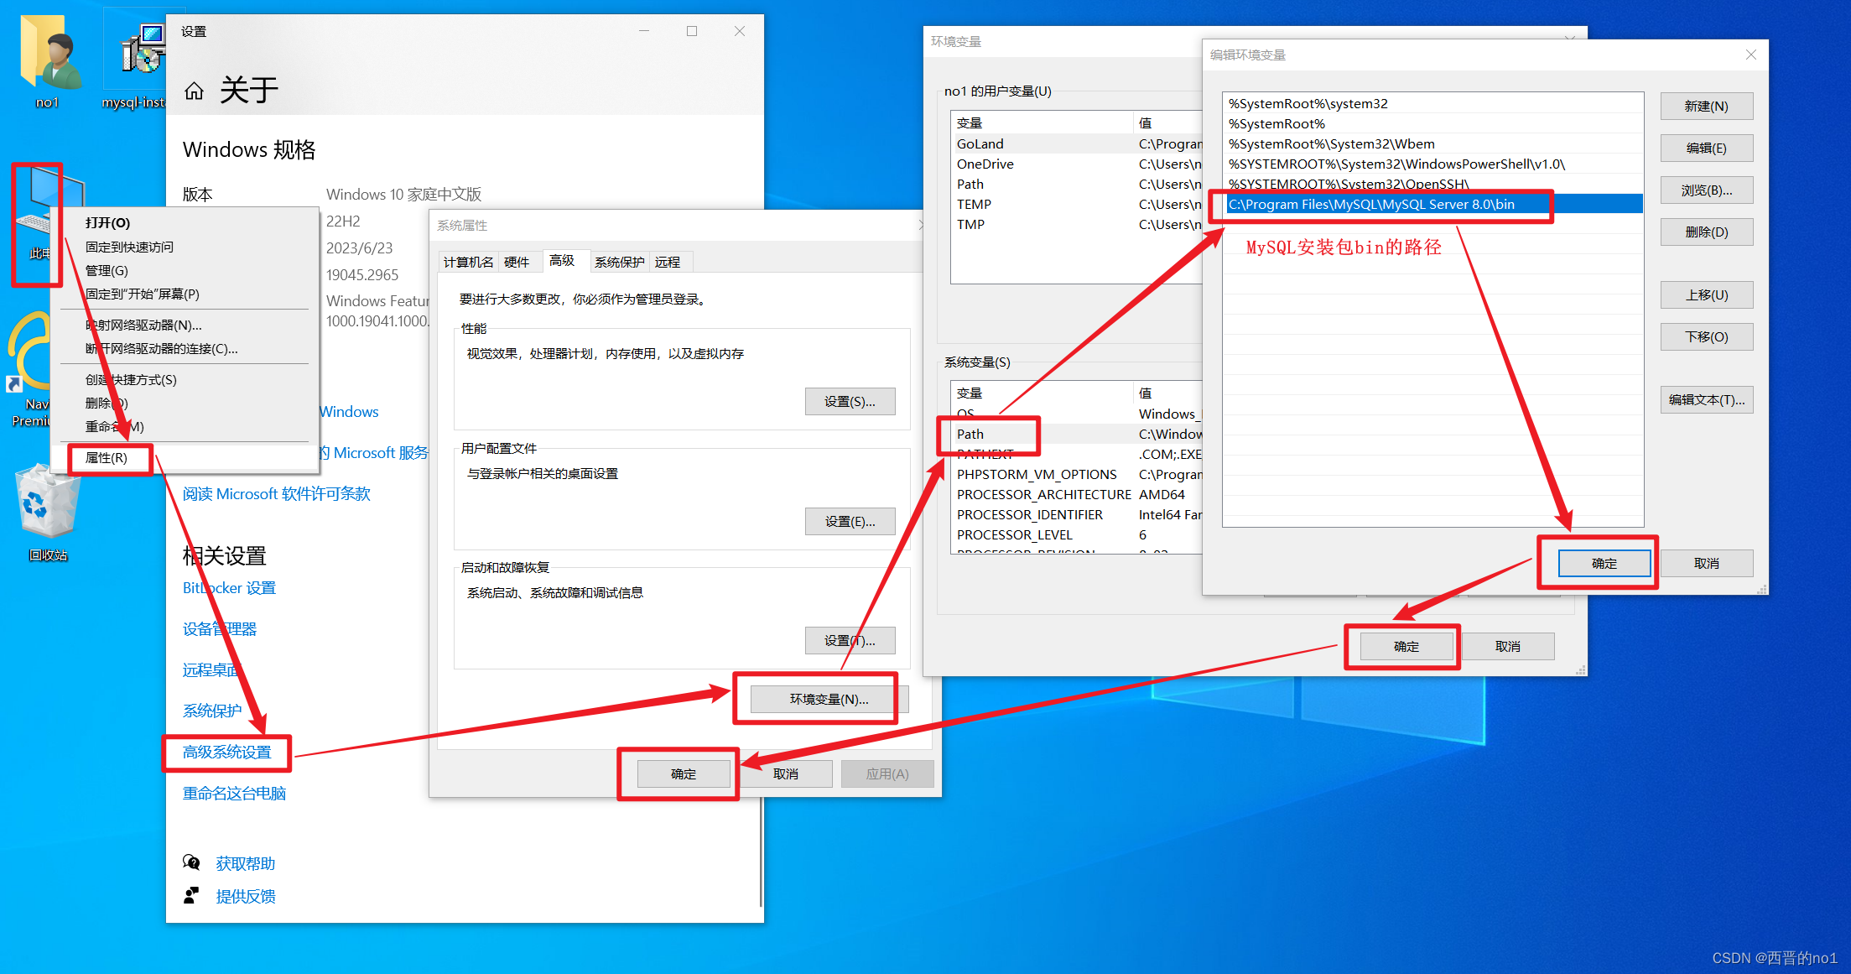Click New (N) in Edit Environment Variable
This screenshot has width=1851, height=974.
[x=1707, y=106]
